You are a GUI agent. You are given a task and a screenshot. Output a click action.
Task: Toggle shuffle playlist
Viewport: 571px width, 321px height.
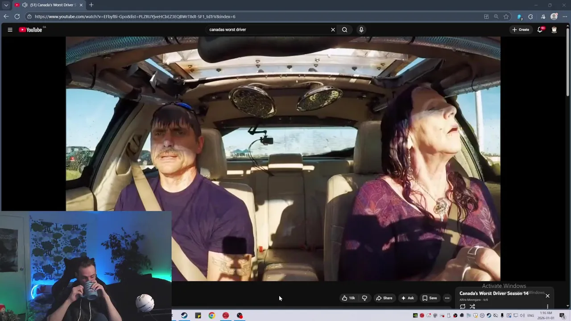[472, 307]
